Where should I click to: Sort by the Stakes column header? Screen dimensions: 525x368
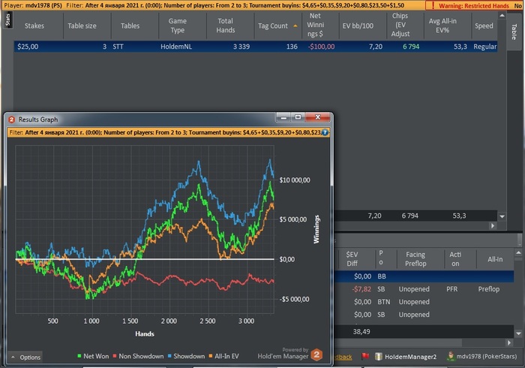coord(34,26)
